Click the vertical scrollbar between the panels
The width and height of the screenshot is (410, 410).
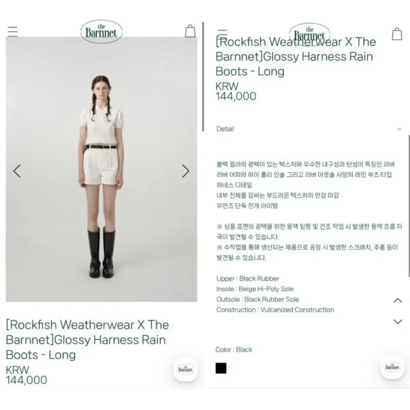tap(203, 77)
